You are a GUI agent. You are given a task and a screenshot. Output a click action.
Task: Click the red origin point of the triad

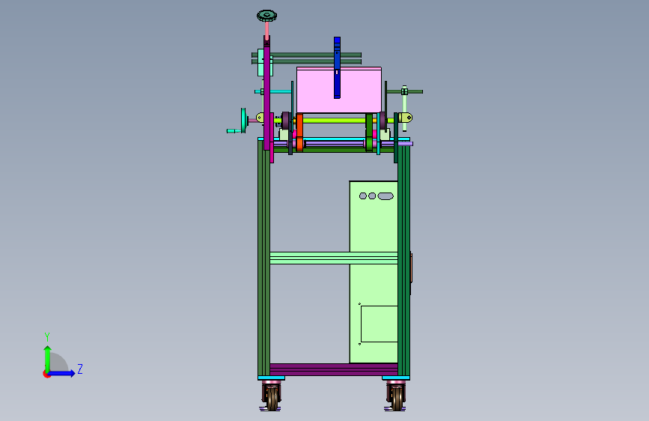(x=46, y=375)
